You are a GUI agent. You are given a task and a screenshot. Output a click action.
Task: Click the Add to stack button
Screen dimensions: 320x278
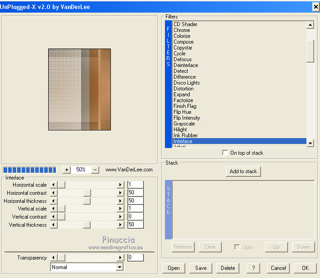coord(243,171)
